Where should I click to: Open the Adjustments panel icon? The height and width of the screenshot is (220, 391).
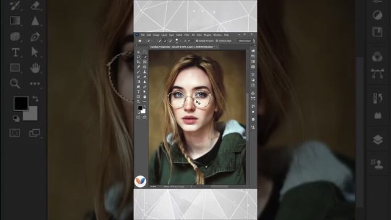pyautogui.click(x=253, y=80)
